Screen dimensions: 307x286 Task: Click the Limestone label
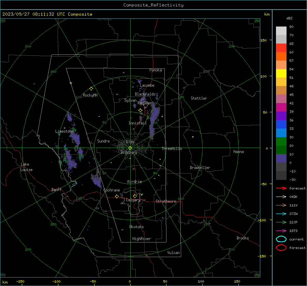tap(64, 131)
